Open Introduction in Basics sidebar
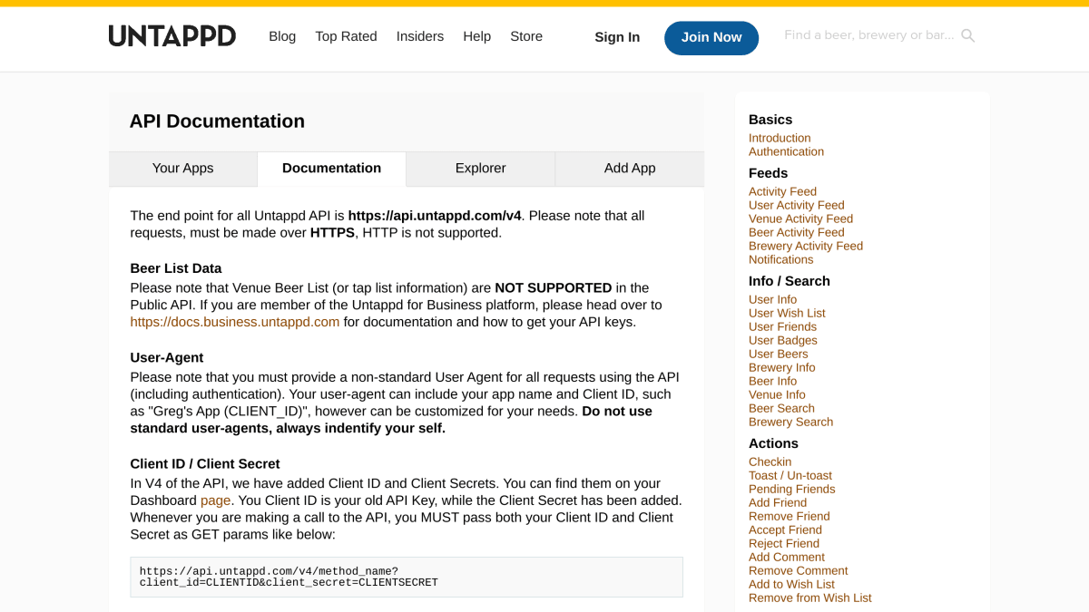Viewport: 1089px width, 612px height. click(780, 139)
